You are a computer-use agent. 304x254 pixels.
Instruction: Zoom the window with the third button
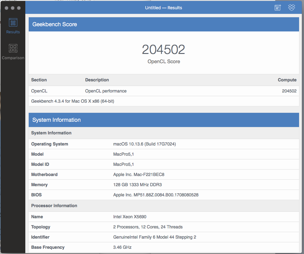point(19,8)
